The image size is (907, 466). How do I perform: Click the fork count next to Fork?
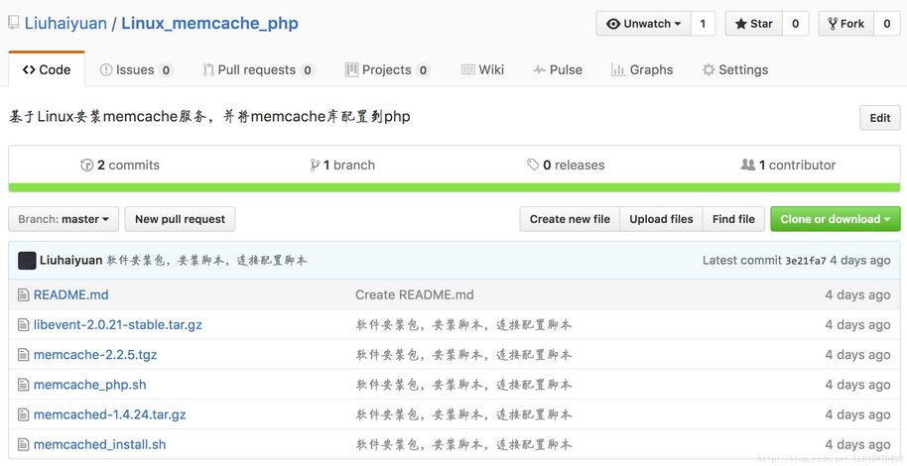tap(887, 24)
